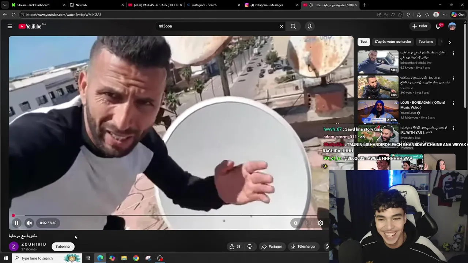Select the Tourisme filter chip
This screenshot has height=263, width=468.
426,42
